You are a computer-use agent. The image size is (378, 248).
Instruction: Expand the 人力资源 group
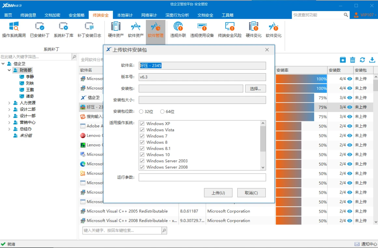9,103
